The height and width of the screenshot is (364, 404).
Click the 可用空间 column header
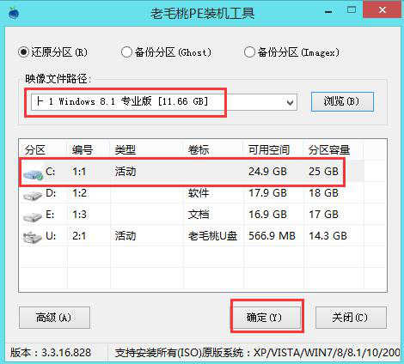click(269, 150)
